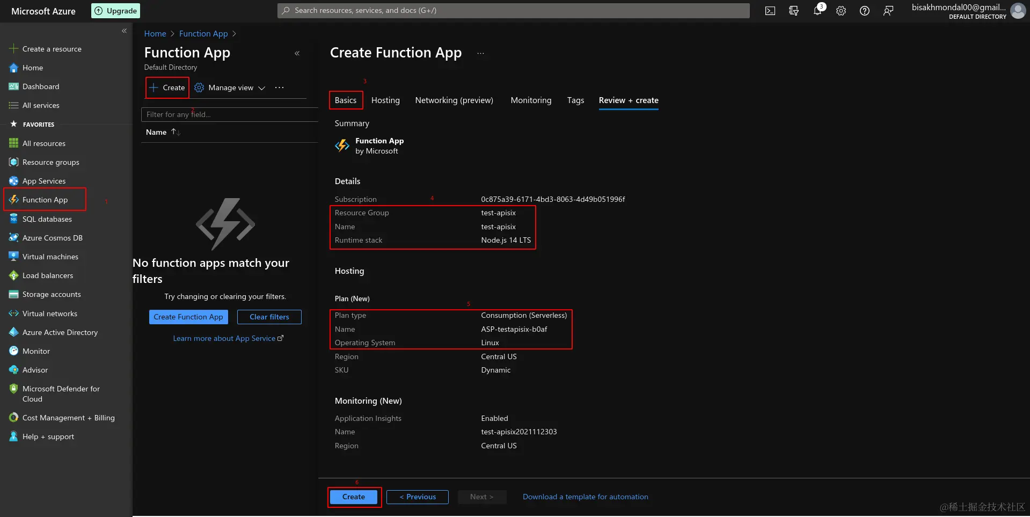The height and width of the screenshot is (517, 1030).
Task: Open Advisor in the sidebar
Action: (35, 370)
